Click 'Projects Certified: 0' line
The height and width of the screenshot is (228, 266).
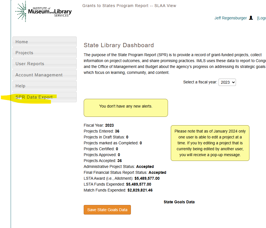(101, 149)
